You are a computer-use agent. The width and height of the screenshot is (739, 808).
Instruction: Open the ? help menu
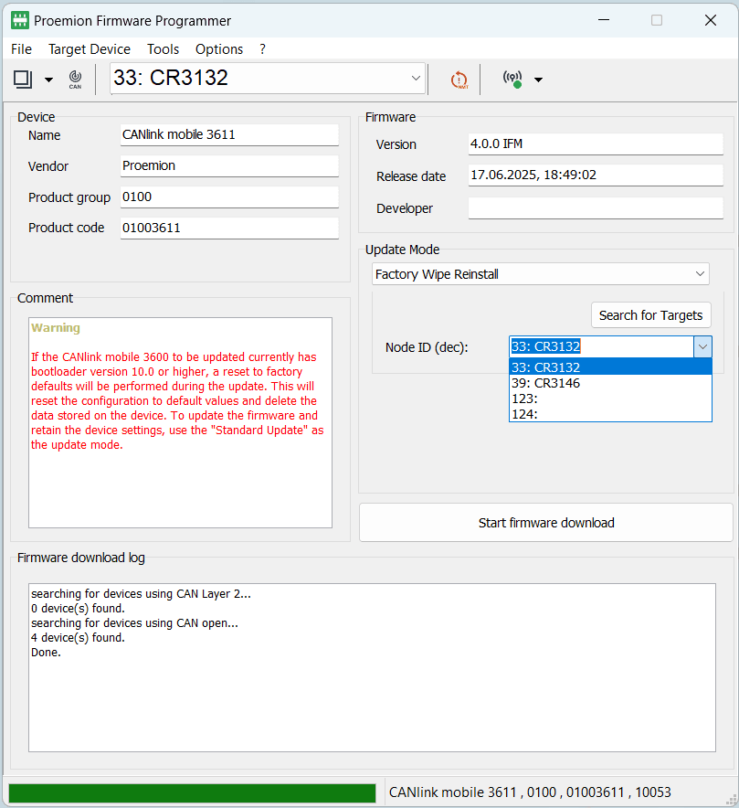pyautogui.click(x=262, y=49)
